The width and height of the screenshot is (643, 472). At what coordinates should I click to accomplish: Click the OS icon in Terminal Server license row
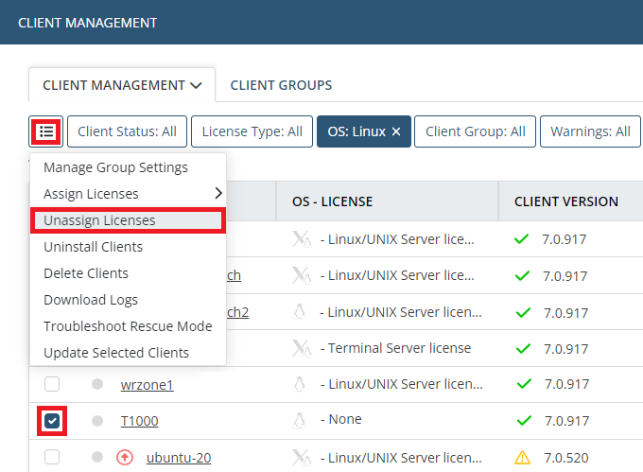301,348
